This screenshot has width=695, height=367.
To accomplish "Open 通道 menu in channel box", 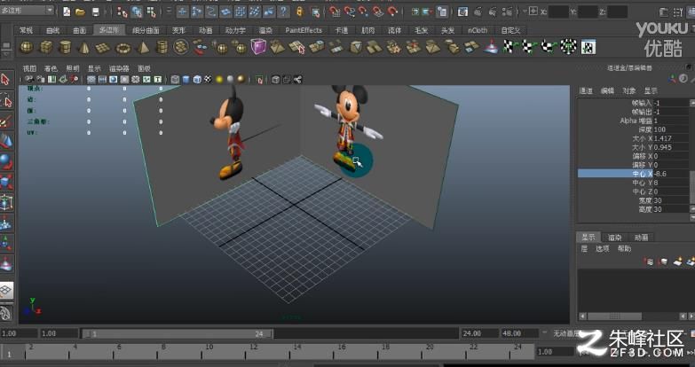I will click(x=586, y=90).
